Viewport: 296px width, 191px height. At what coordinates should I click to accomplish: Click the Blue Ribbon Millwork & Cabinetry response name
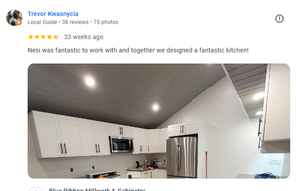tap(97, 189)
